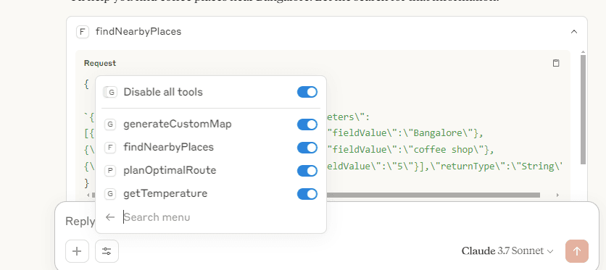
Task: Switch off the findNearbyPlaces tool toggle
Action: click(307, 148)
